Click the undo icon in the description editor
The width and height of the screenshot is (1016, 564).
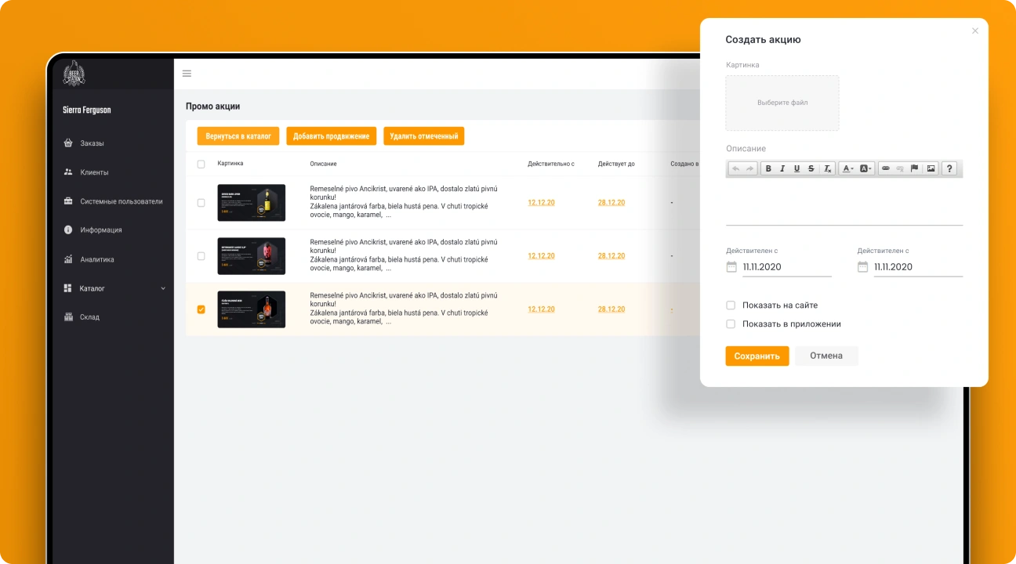point(735,168)
